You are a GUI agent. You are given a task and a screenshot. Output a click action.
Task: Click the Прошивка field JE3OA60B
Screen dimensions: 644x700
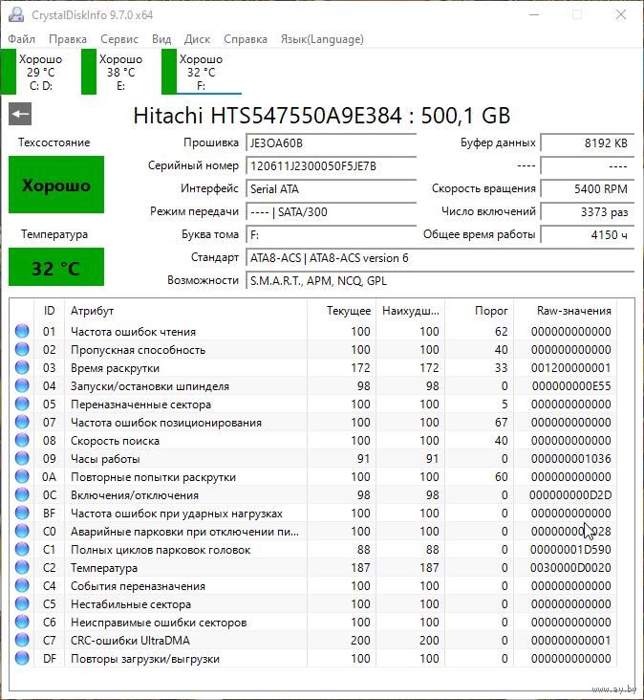click(331, 143)
